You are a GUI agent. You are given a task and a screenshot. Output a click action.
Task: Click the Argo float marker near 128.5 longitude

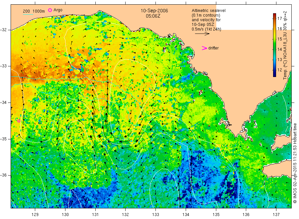tap(19, 121)
